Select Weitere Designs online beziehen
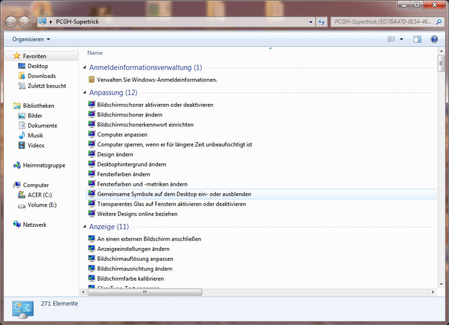This screenshot has height=325, width=449. (137, 214)
